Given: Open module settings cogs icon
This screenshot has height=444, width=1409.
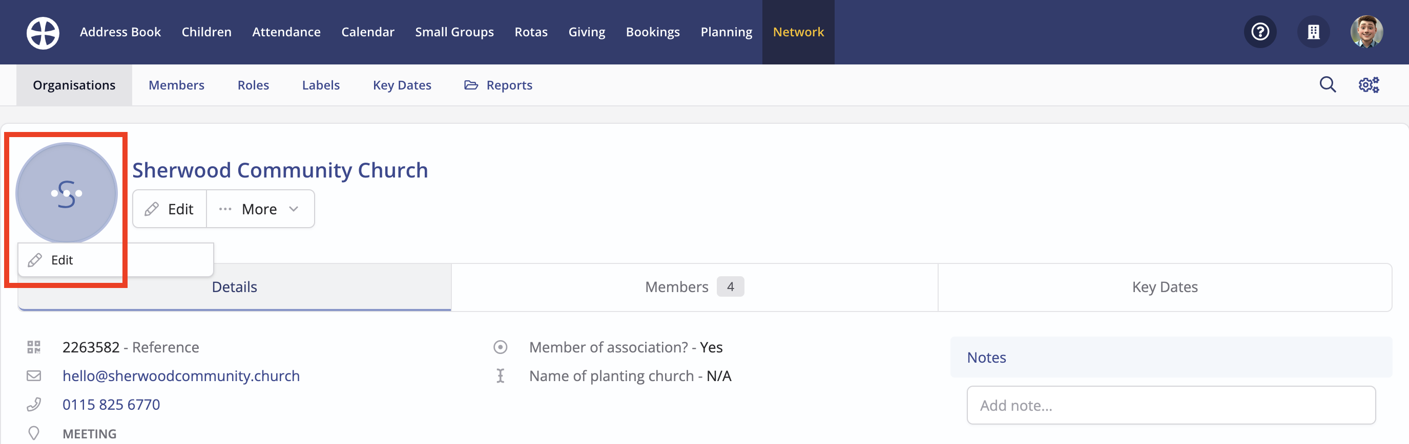Looking at the screenshot, I should (x=1369, y=84).
